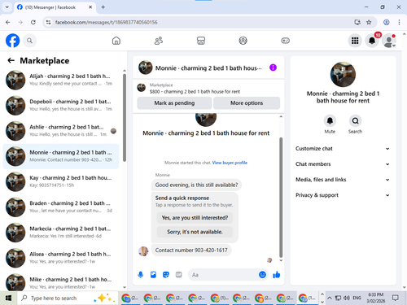
Task: Open the tab search dropdown in Chrome
Action: 7,7
